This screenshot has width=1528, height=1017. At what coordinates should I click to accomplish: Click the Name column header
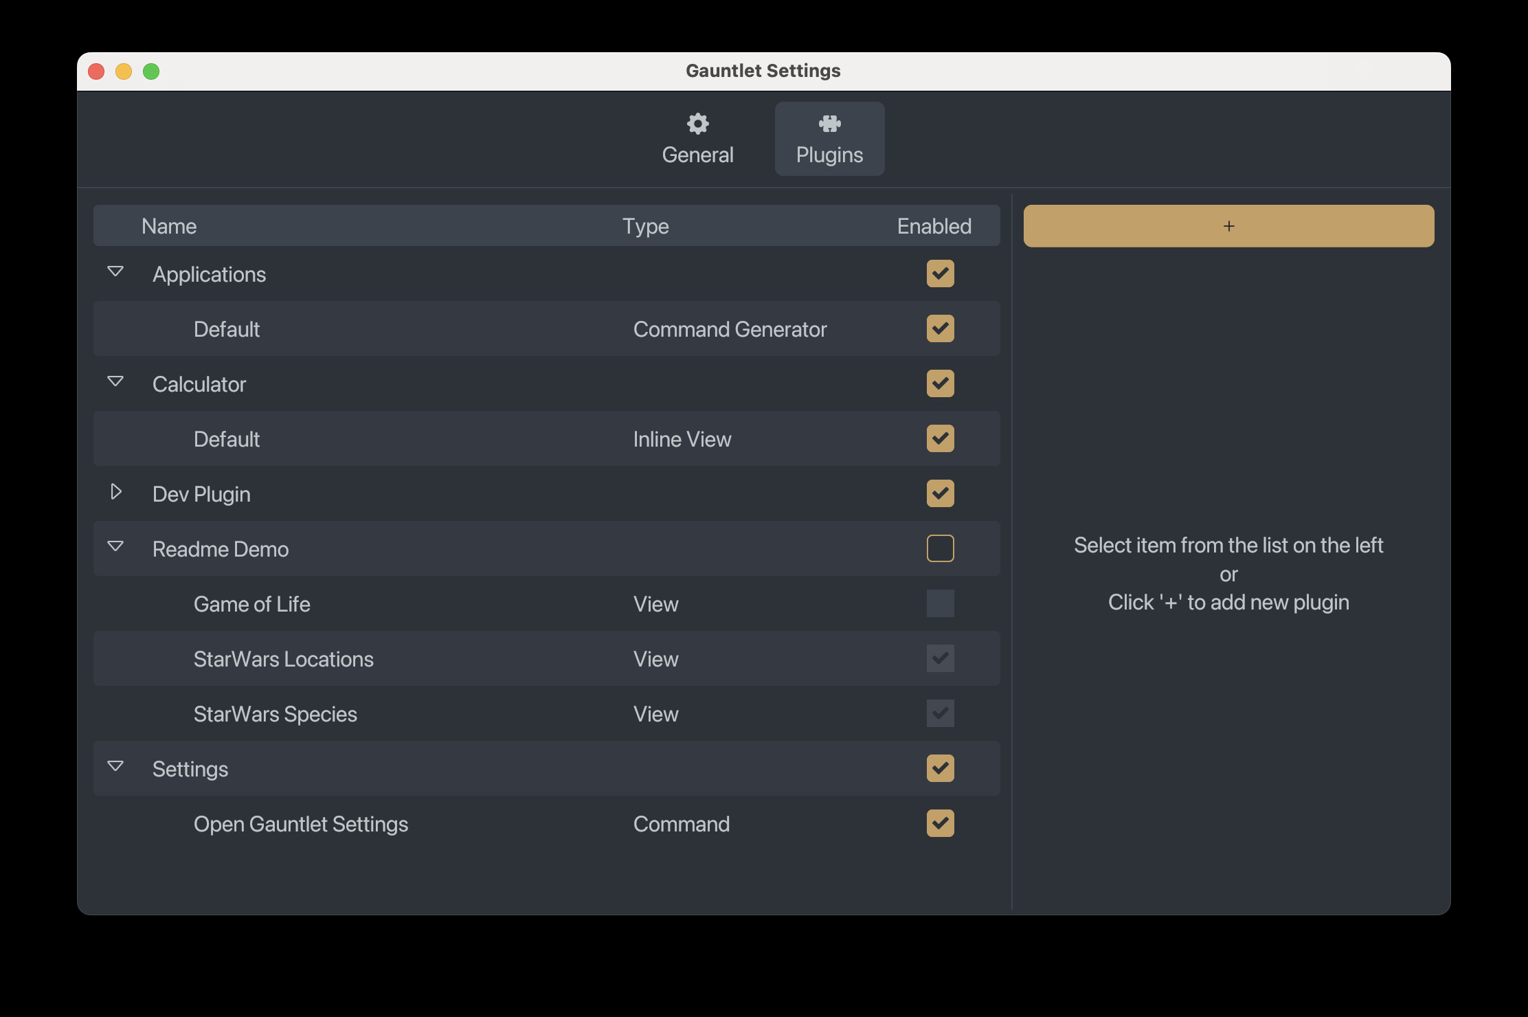click(x=169, y=226)
